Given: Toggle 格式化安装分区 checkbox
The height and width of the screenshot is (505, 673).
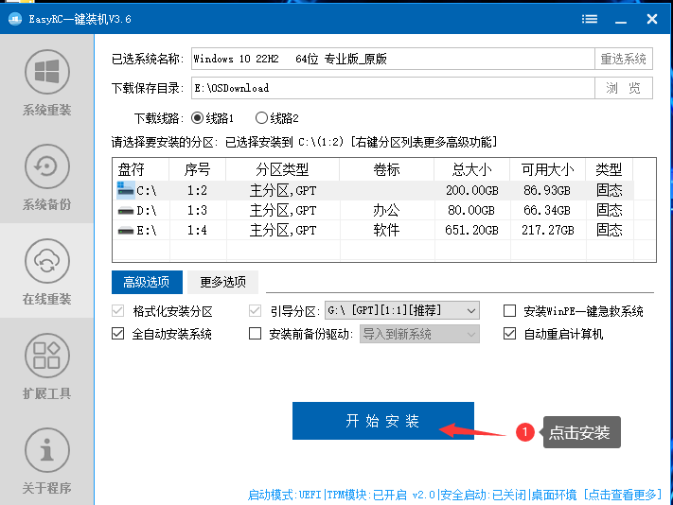Looking at the screenshot, I should pos(117,311).
